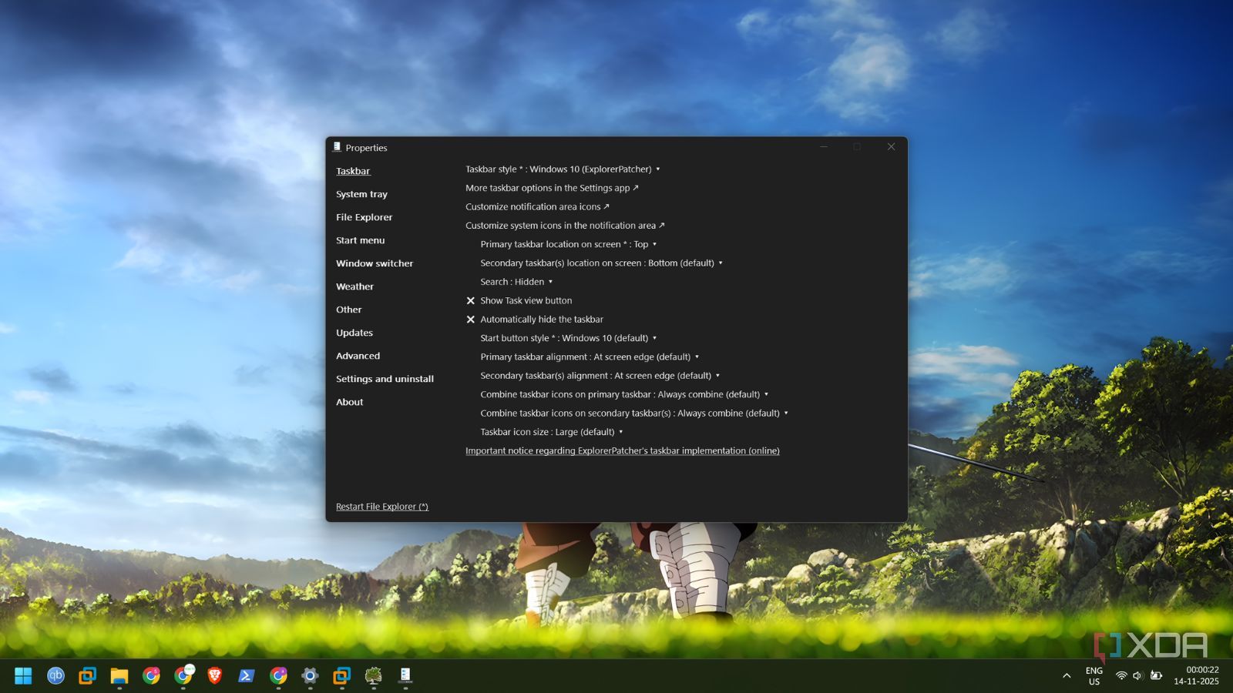Open qBittorrent from the taskbar
Image resolution: width=1233 pixels, height=693 pixels.
pos(55,676)
